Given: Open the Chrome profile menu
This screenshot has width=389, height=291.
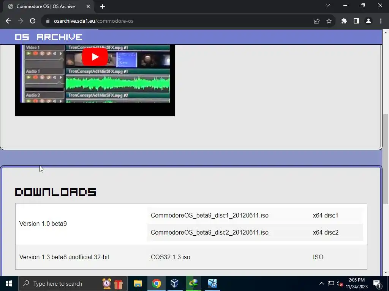Looking at the screenshot, I should pyautogui.click(x=368, y=21).
